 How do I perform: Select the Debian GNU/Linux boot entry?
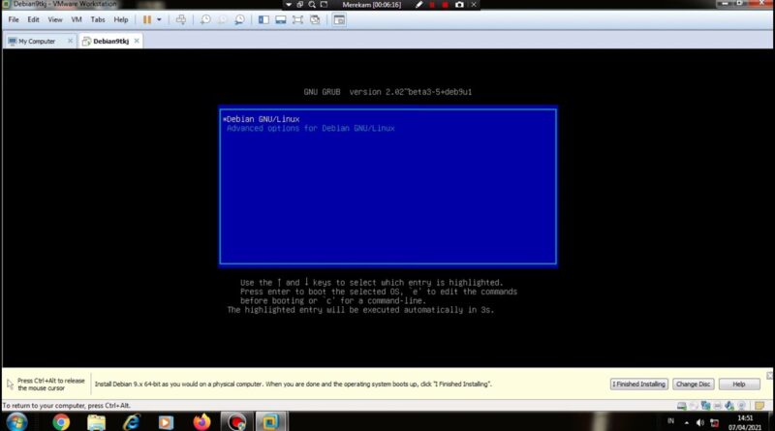[x=388, y=119]
